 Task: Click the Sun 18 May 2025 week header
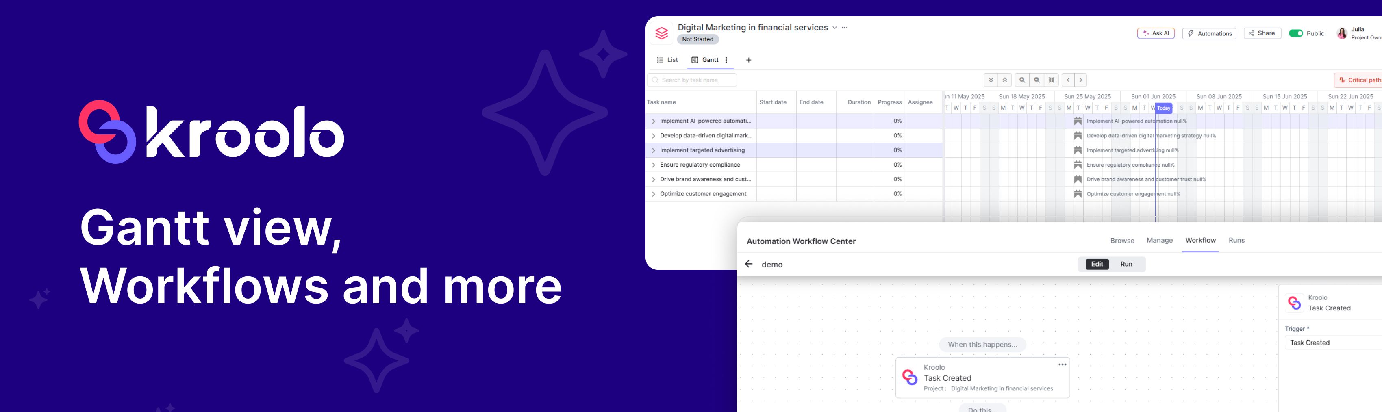(1021, 97)
